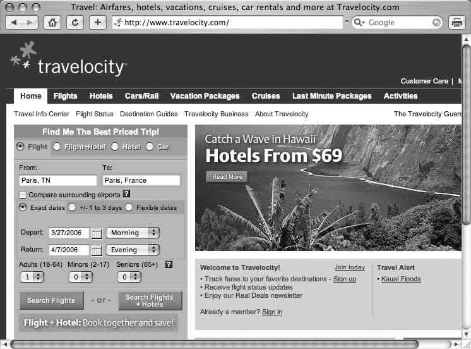Viewport: 471px width, 349px height.
Task: Click the Depart date field 3/27/2006
Action: (69, 233)
